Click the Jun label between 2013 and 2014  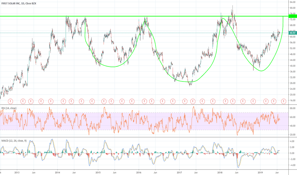tap(33, 172)
